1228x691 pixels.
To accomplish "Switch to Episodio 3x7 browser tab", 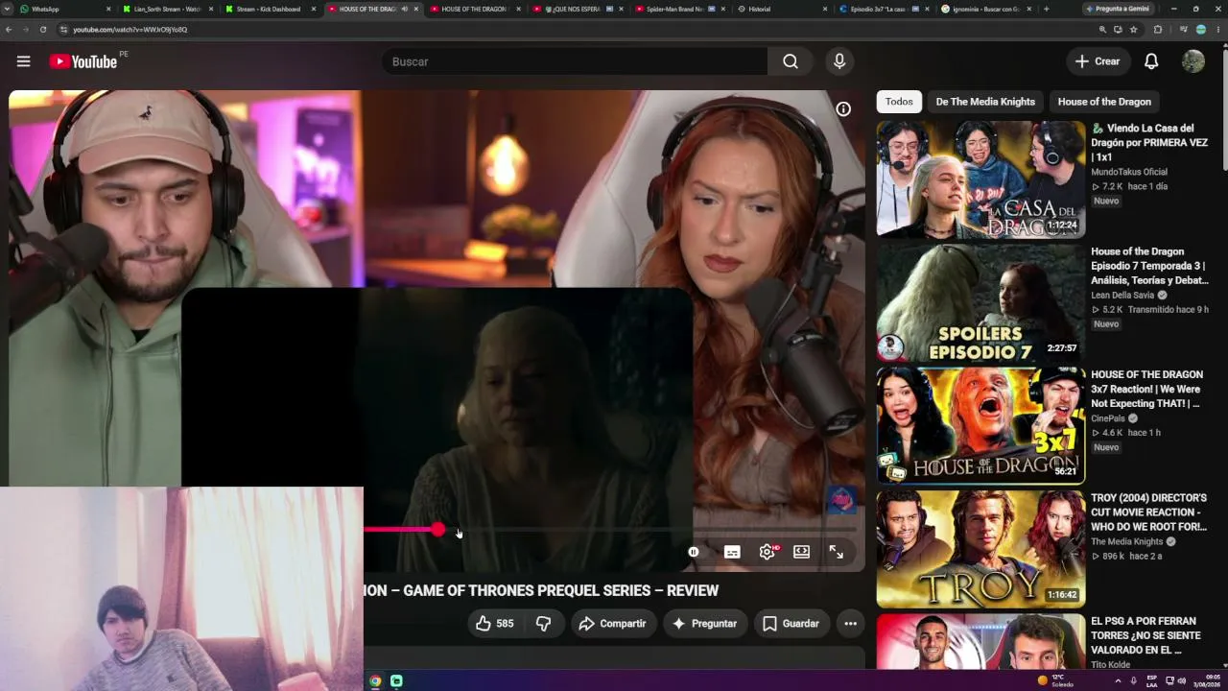I will point(883,9).
